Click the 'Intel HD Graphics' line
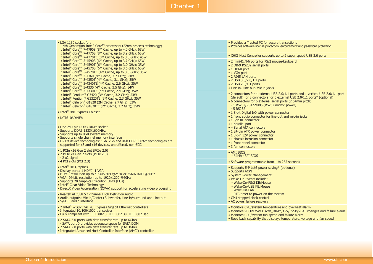Viewport: 373px width, 264px height. 73,167
